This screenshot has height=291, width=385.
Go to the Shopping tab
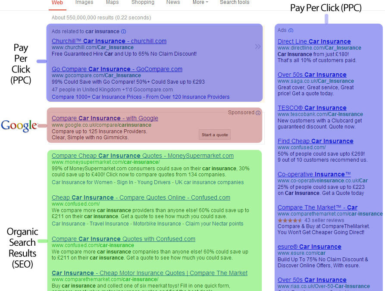[143, 2]
